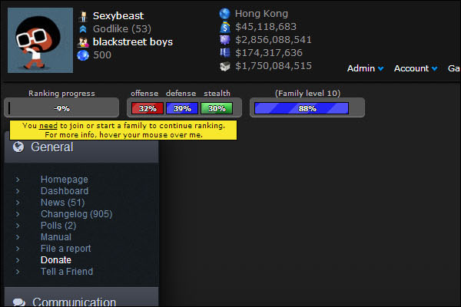Click the globe icon in General header
This screenshot has width=461, height=307.
coord(18,147)
